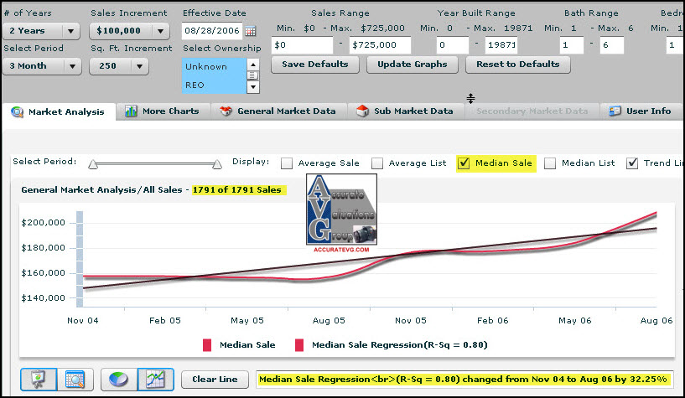
Task: Click the Bedroom Range minimum field
Action: pos(675,45)
